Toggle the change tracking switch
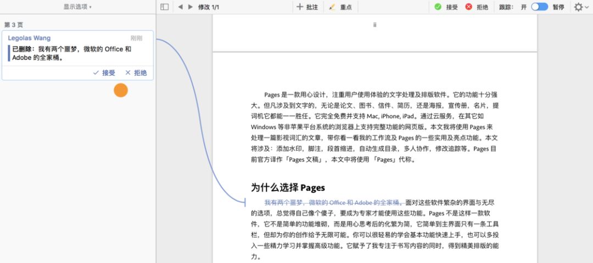Viewport: 593px width, 263px height. pos(539,7)
